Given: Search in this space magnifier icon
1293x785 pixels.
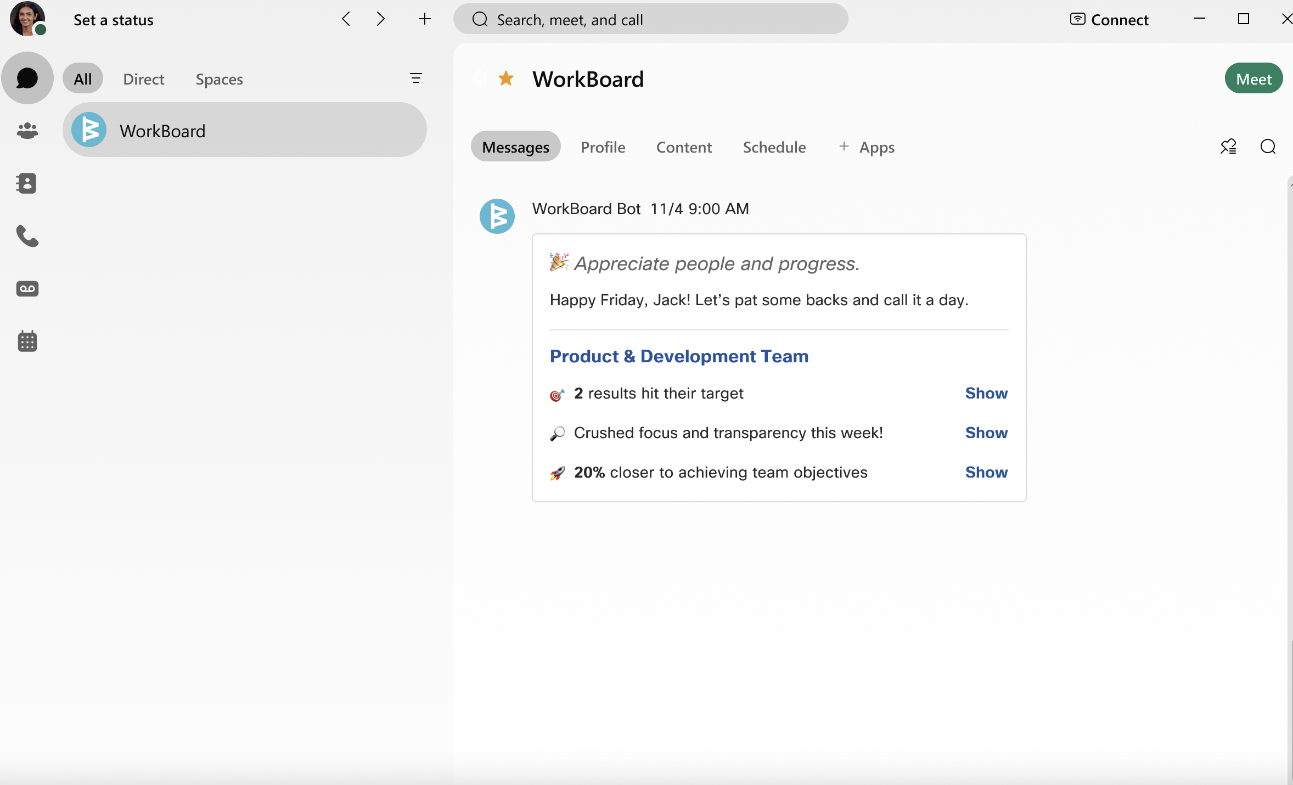Looking at the screenshot, I should click(x=1268, y=147).
